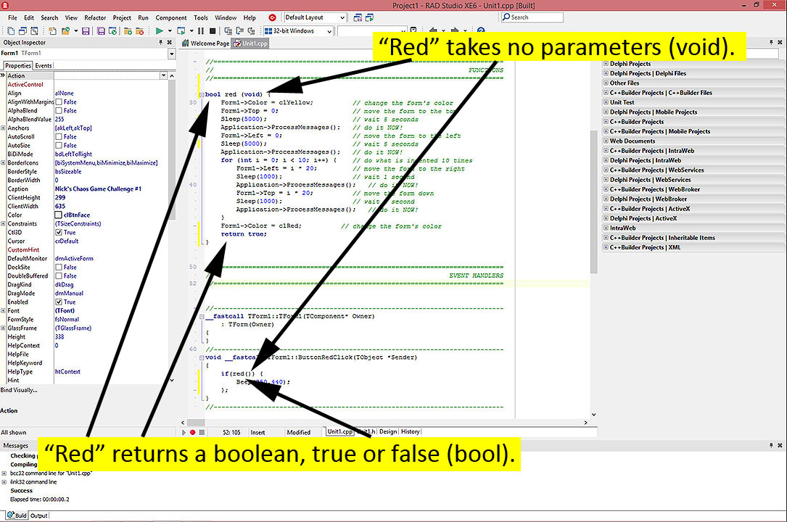Expand the Unit Test category

pos(606,102)
